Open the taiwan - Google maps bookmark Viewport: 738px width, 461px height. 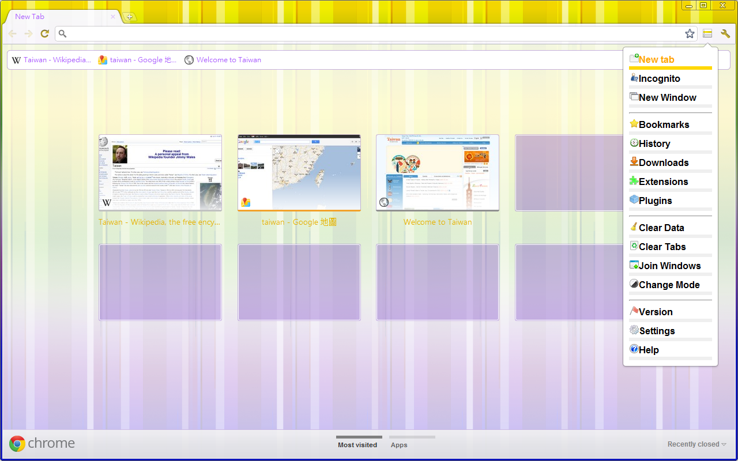(x=137, y=60)
